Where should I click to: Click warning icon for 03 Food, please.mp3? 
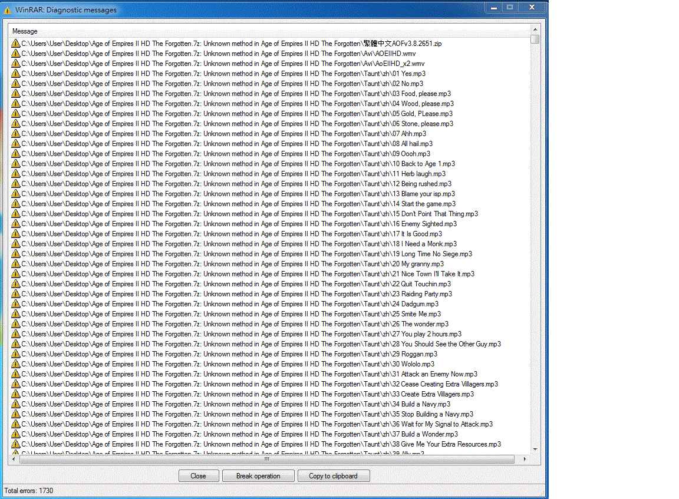click(15, 94)
